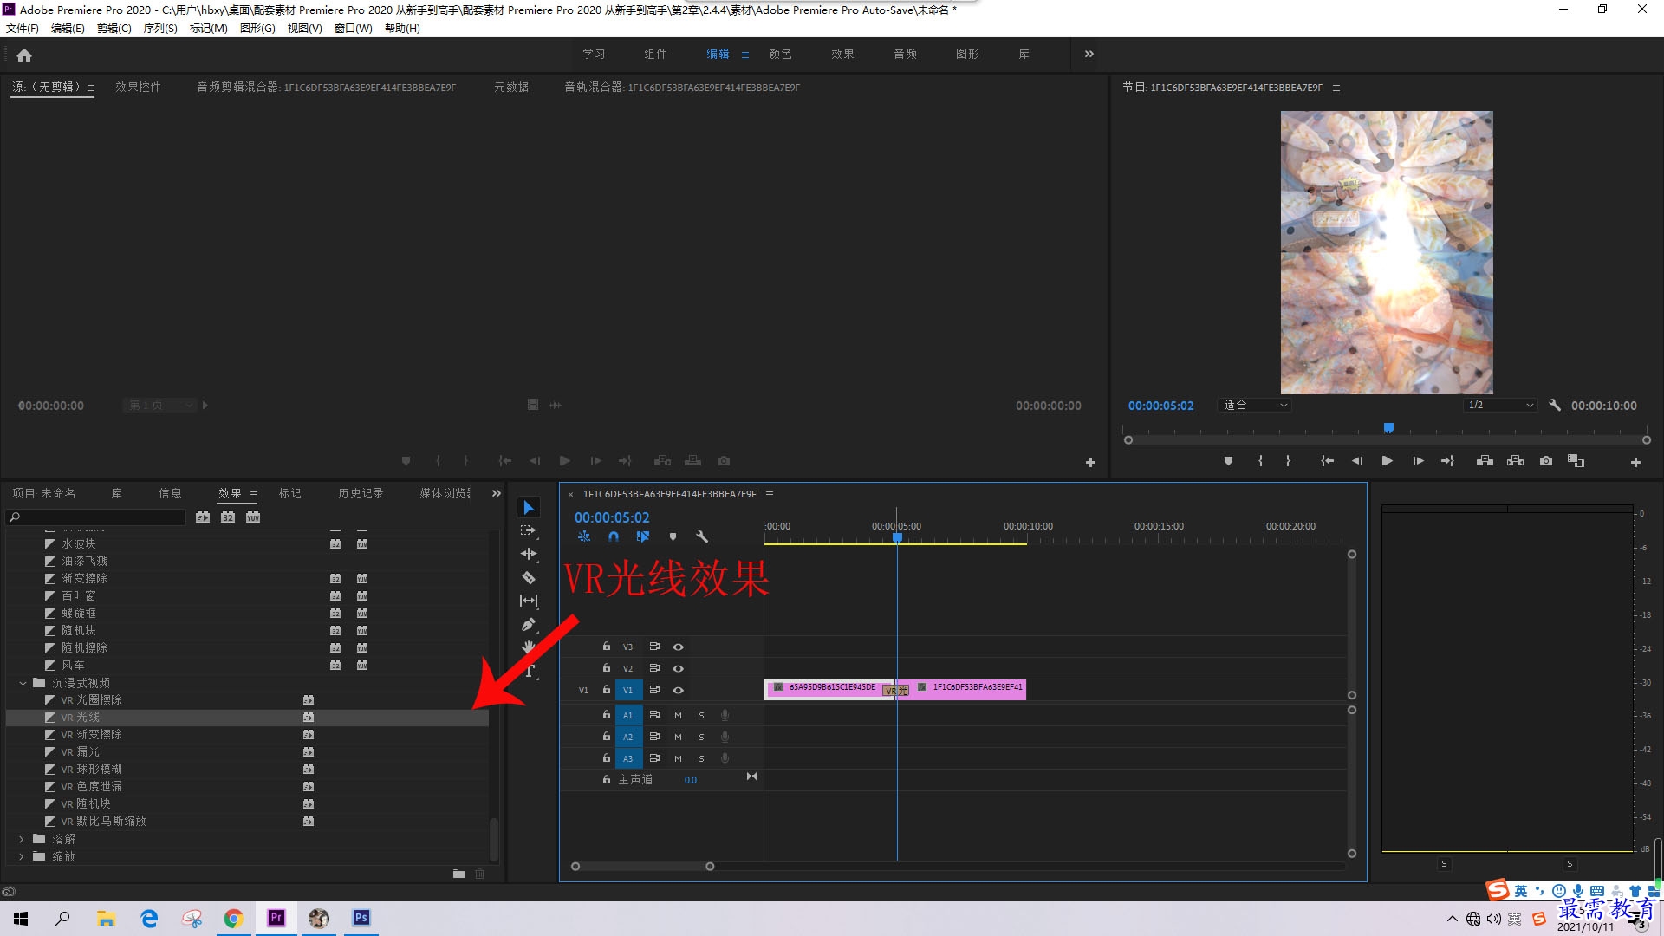Viewport: 1664px width, 936px height.
Task: Select the Razor tool
Action: (529, 577)
